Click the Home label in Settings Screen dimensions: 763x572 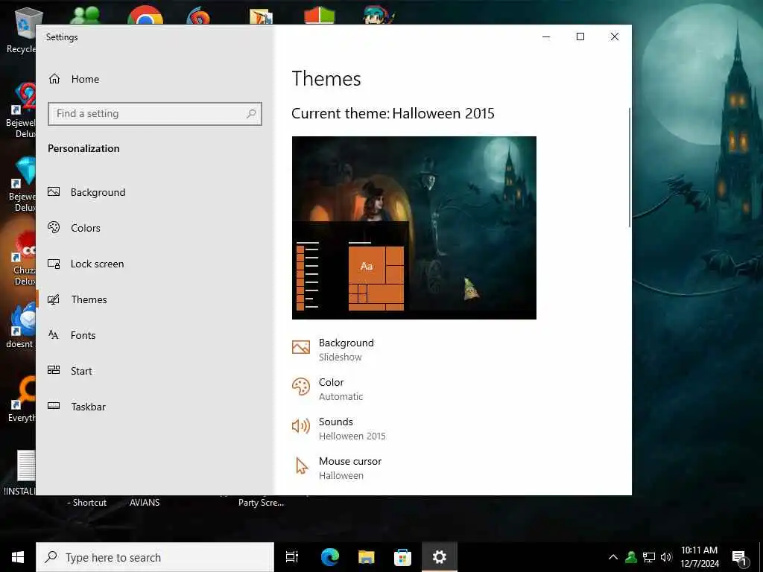coord(85,79)
